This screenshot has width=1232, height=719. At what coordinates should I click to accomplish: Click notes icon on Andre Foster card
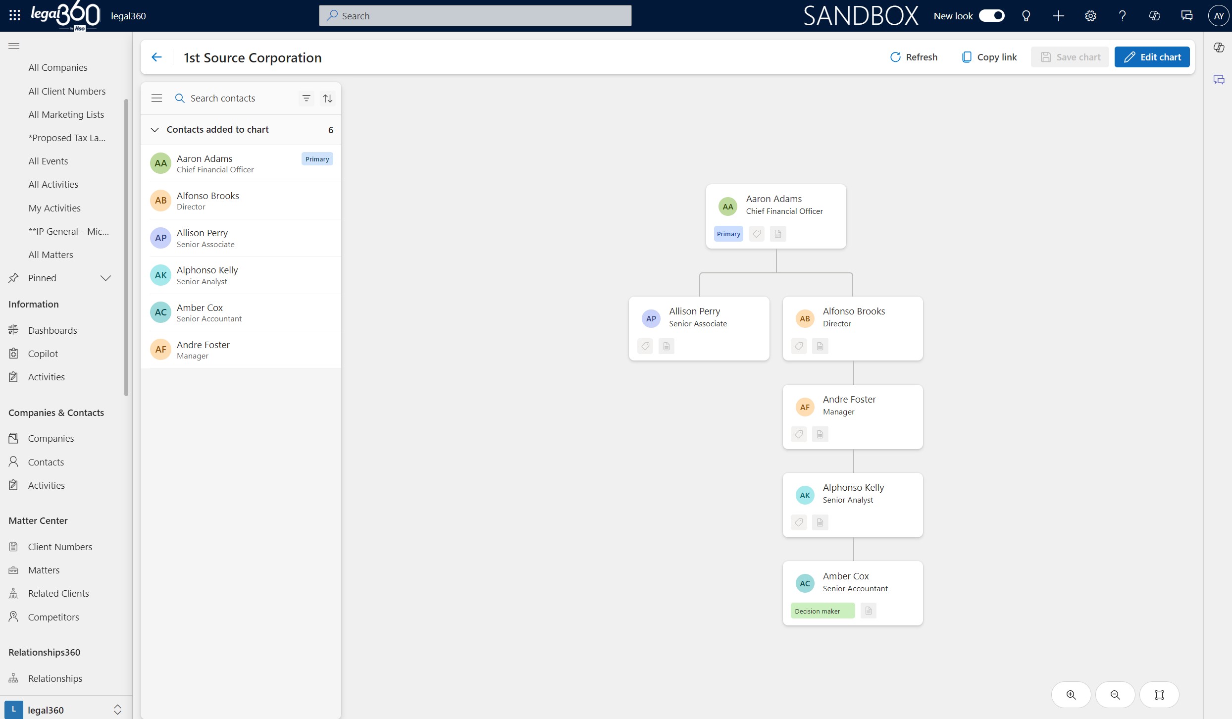820,434
